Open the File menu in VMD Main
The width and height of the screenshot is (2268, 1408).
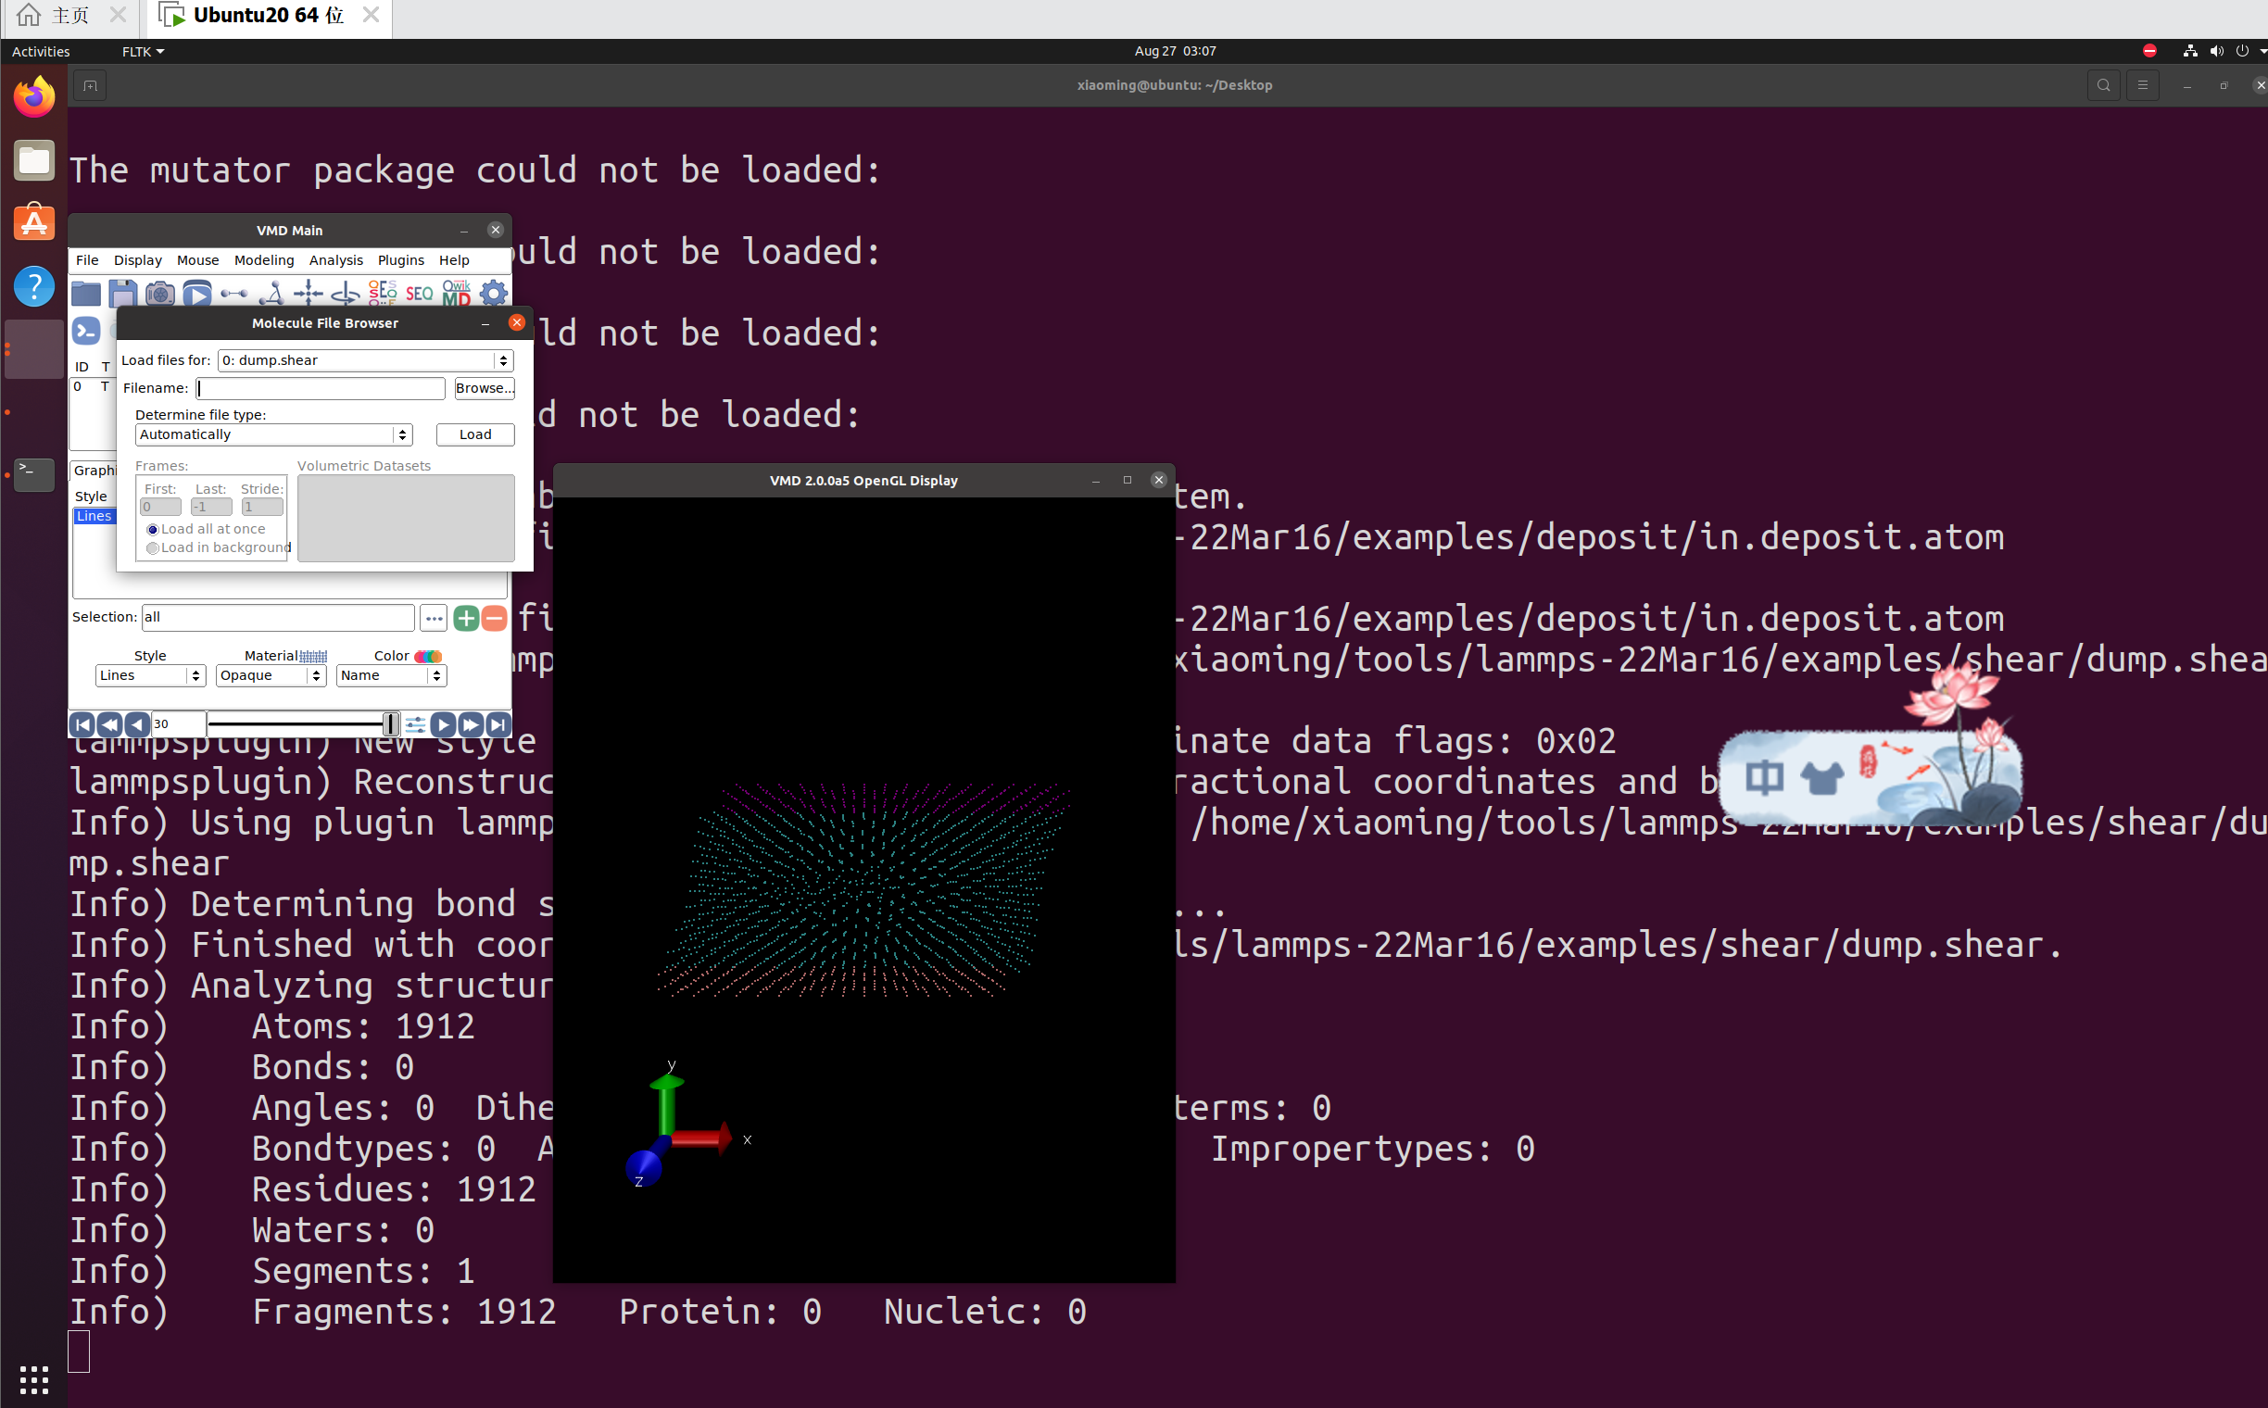click(86, 259)
